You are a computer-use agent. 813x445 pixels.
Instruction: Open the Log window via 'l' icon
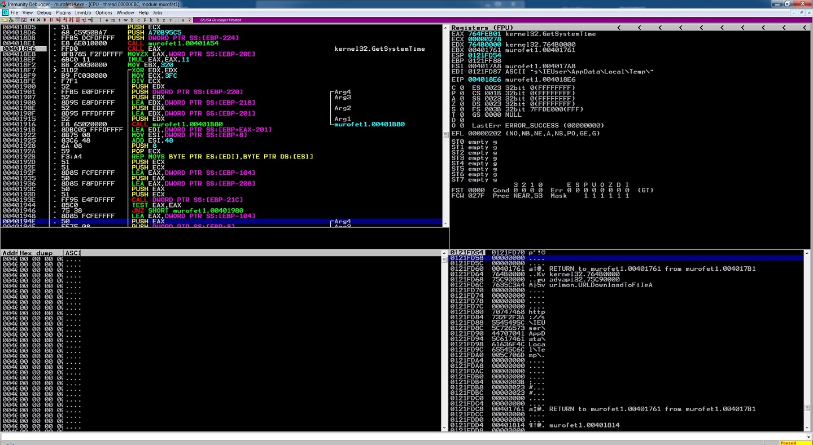[x=100, y=20]
